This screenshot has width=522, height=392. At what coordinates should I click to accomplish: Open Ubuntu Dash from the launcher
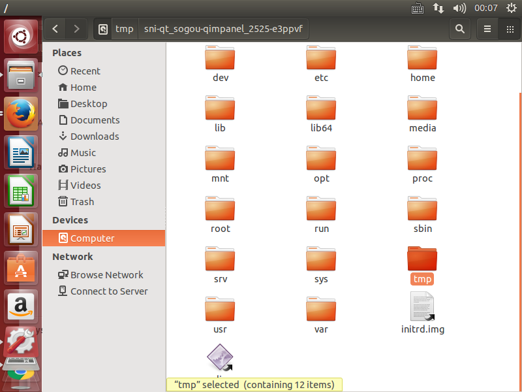pyautogui.click(x=21, y=37)
